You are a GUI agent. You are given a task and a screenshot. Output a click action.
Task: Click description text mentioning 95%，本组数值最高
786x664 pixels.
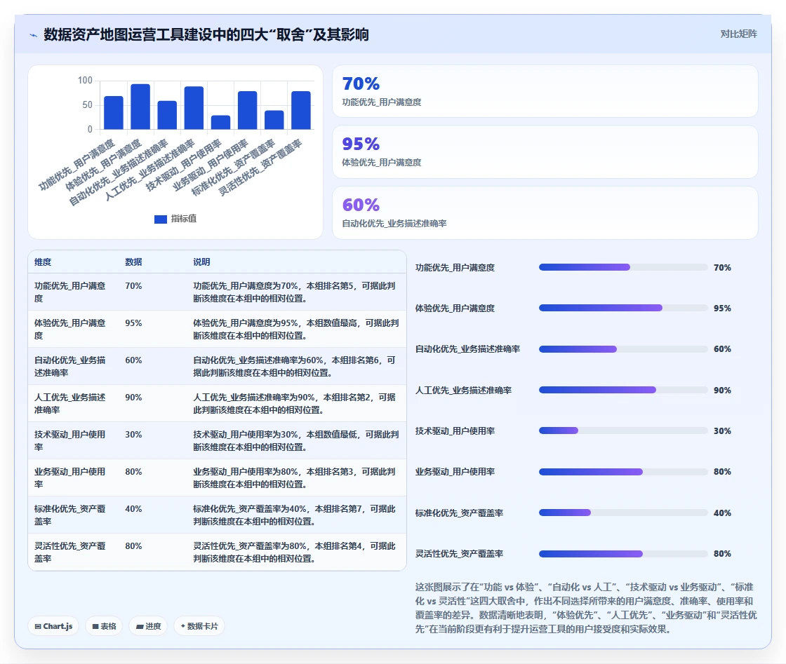tap(295, 329)
